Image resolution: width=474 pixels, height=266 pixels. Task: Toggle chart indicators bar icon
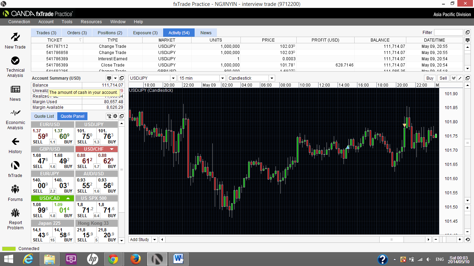coord(454,78)
